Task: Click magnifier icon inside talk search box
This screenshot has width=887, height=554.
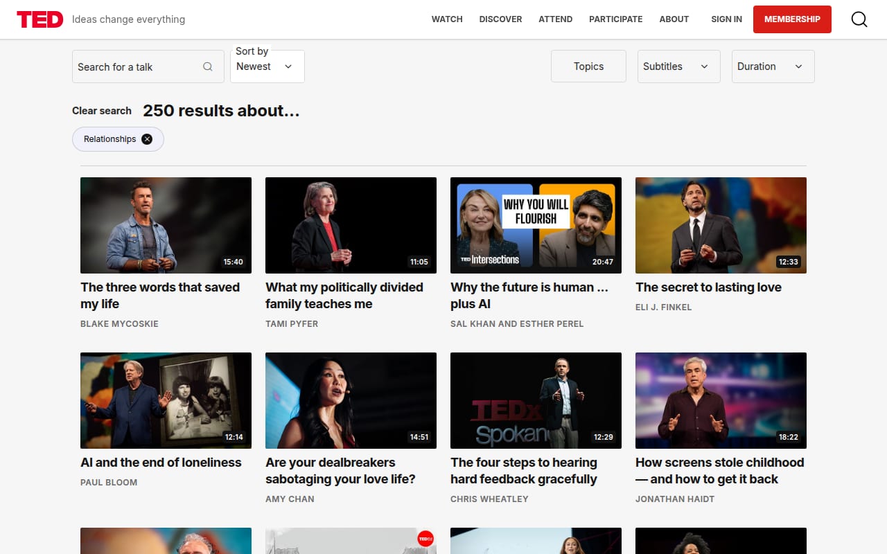Action: click(x=208, y=66)
